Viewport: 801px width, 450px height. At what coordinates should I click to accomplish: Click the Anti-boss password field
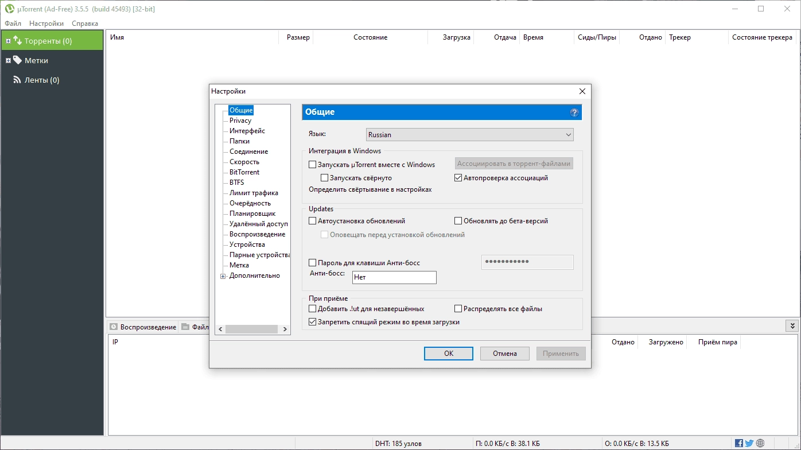point(527,262)
